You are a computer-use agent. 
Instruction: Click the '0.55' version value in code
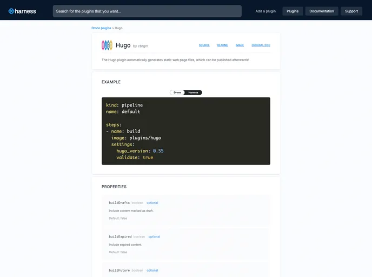(158, 151)
